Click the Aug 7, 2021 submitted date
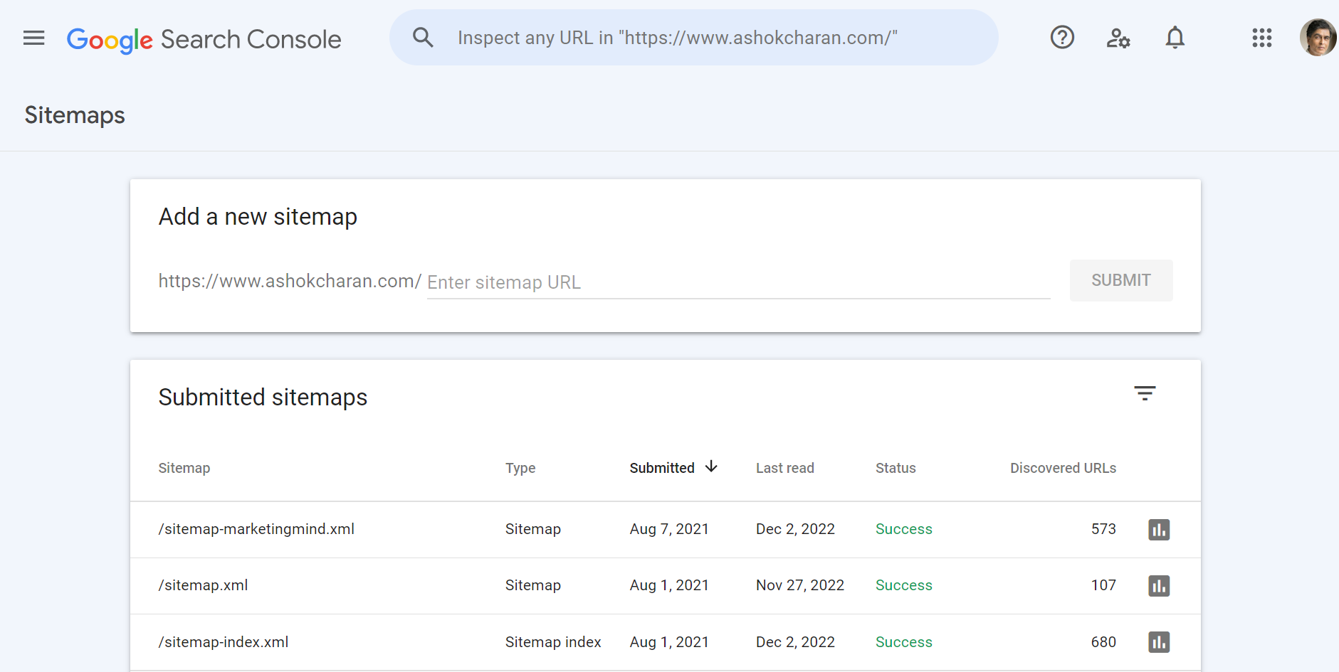 point(669,529)
